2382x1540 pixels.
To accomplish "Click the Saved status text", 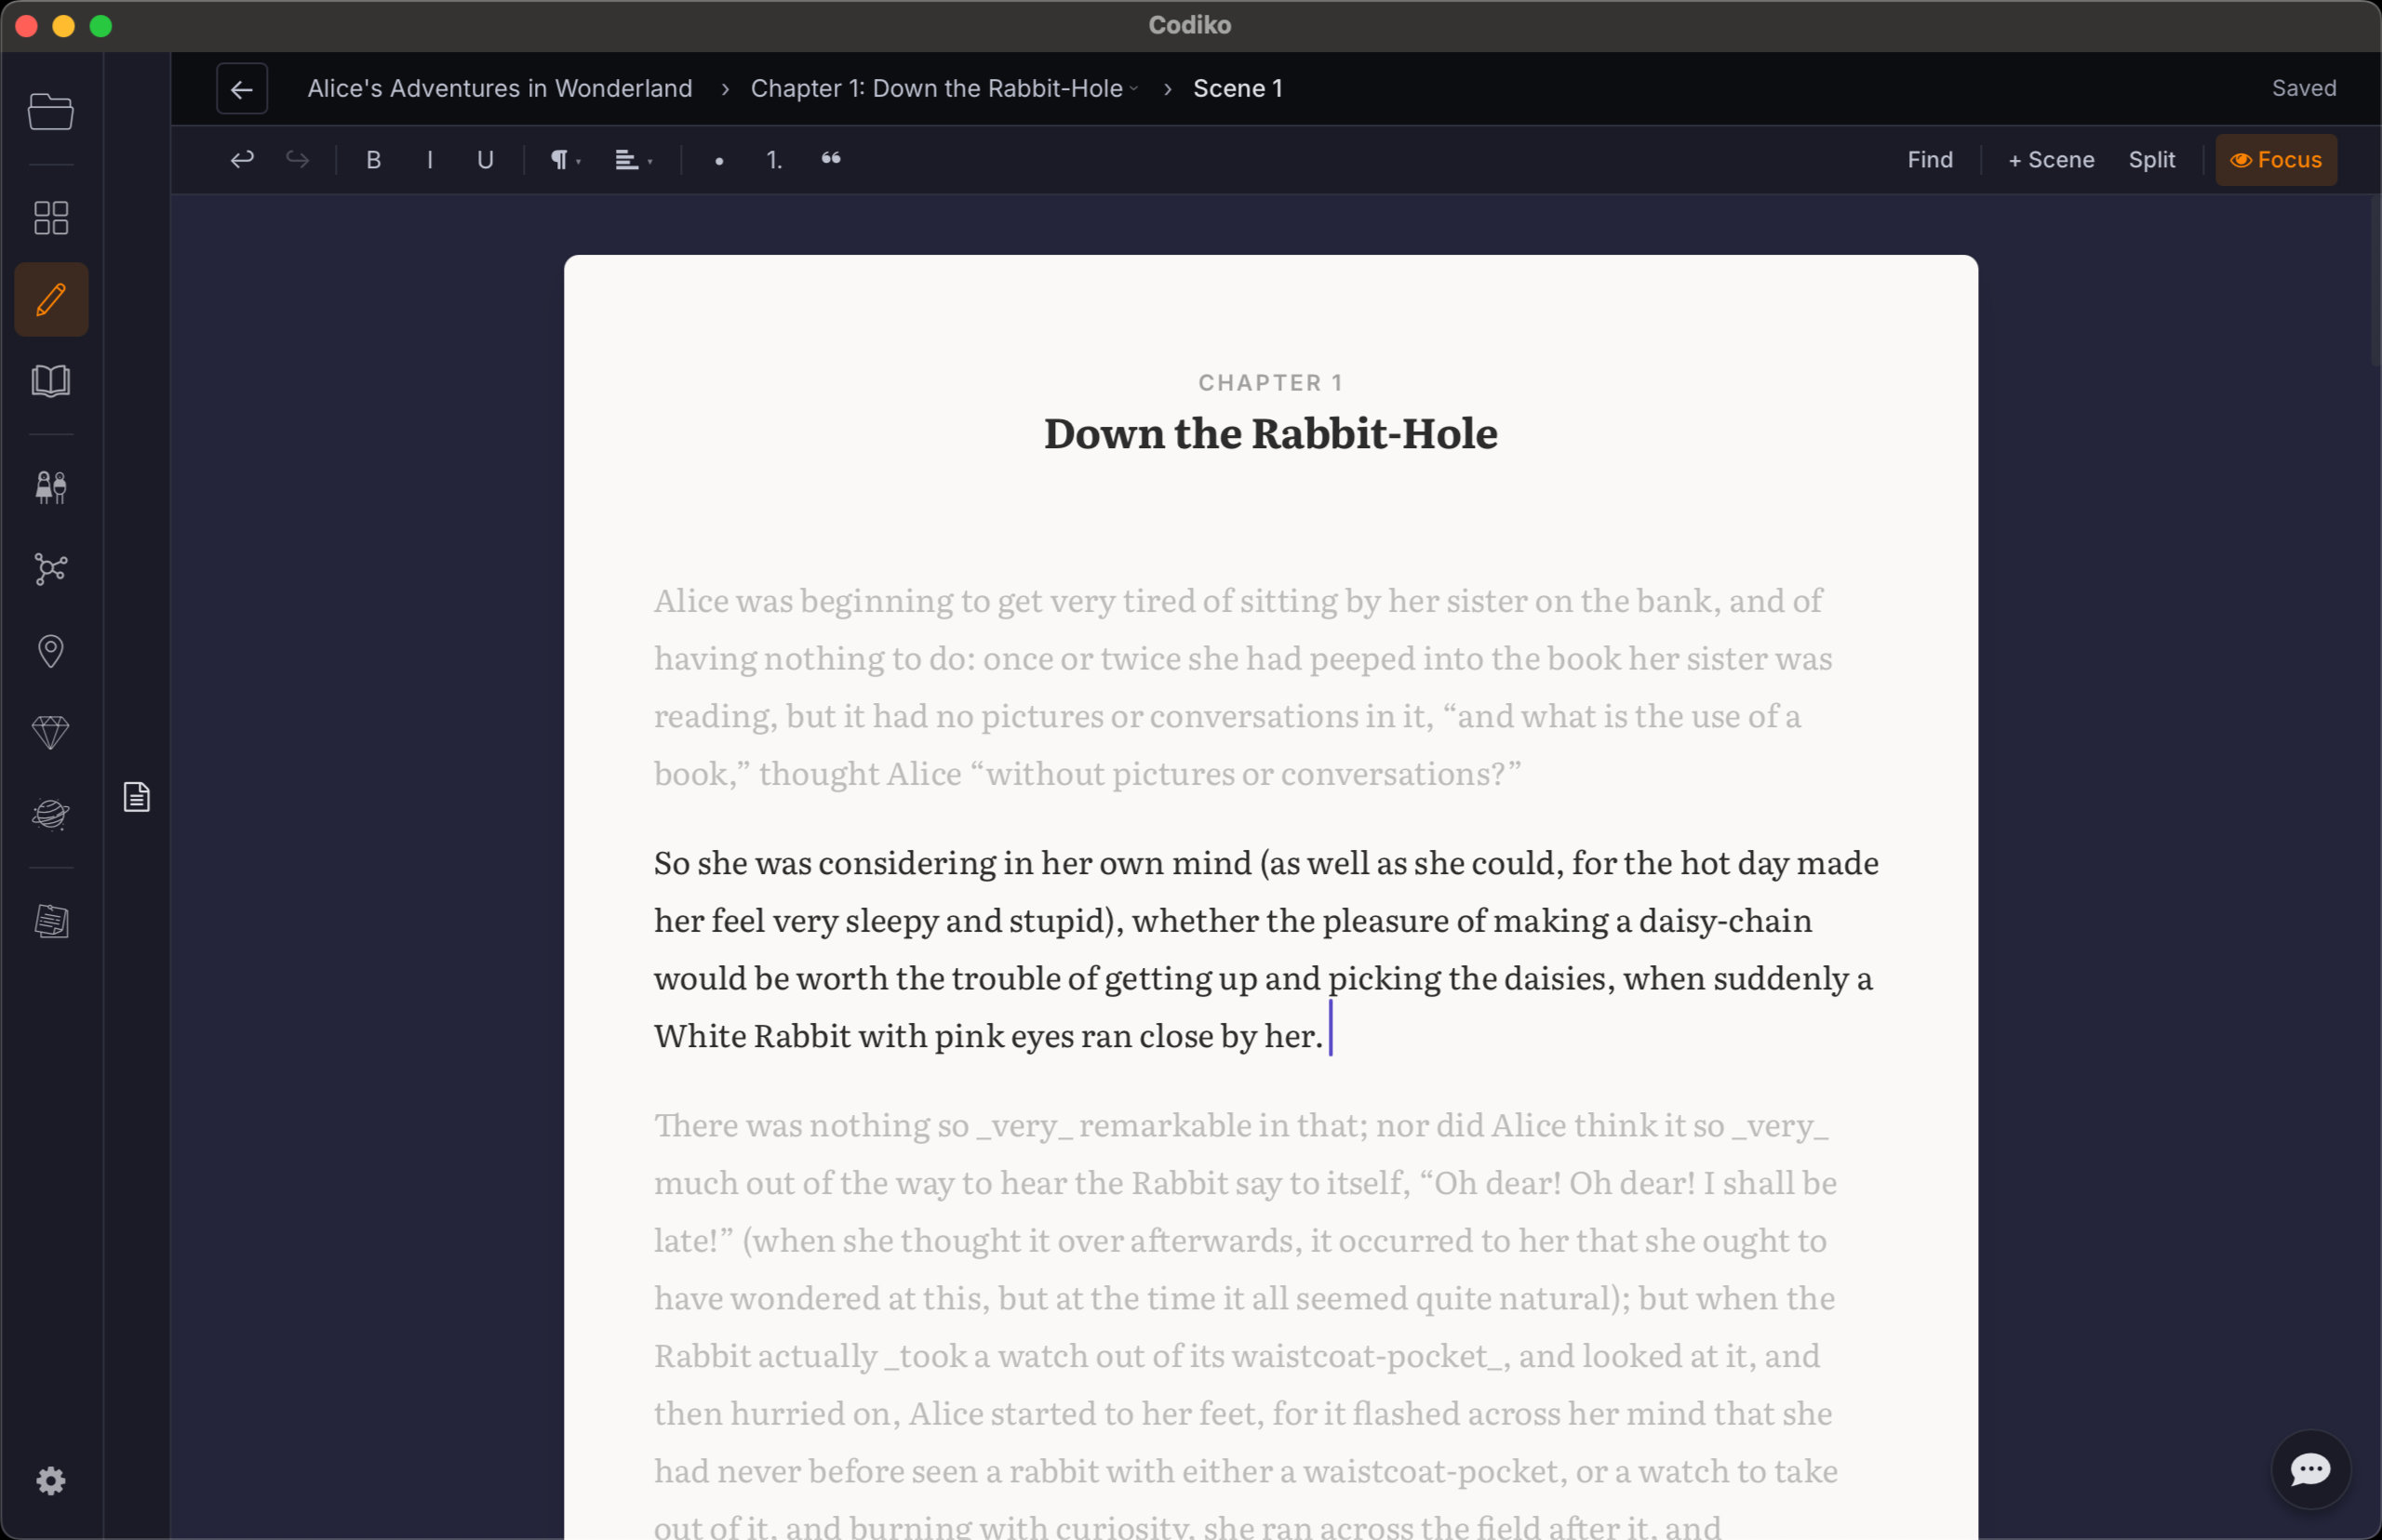I will (2304, 88).
